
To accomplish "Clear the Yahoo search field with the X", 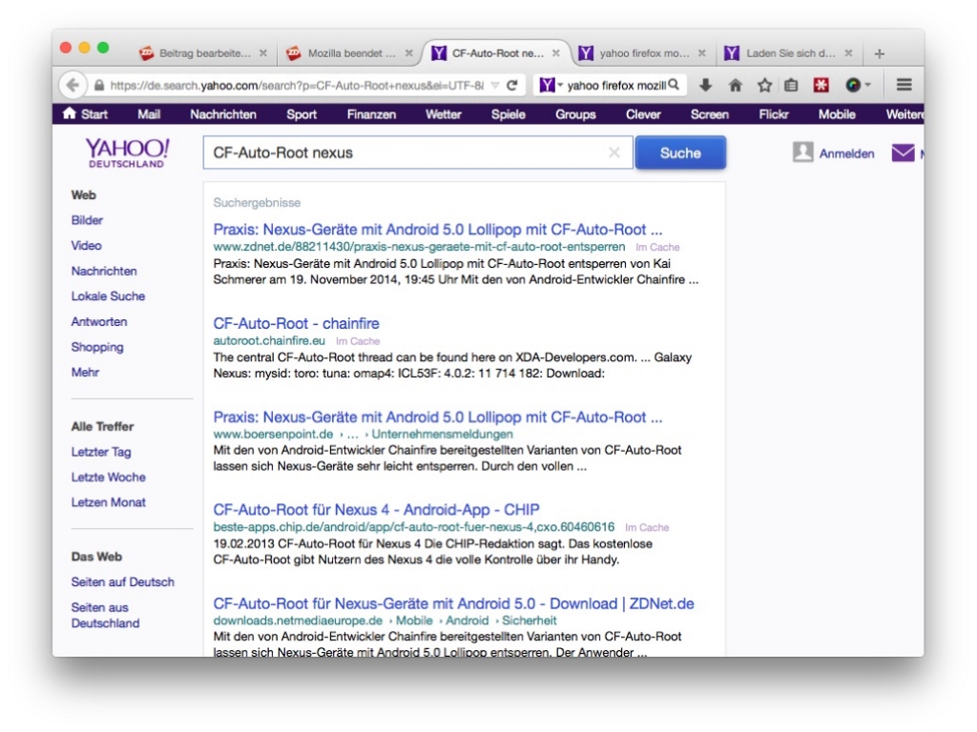I will pyautogui.click(x=614, y=152).
